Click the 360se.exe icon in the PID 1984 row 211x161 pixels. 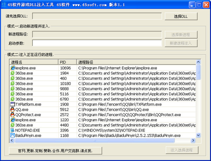click(13, 73)
